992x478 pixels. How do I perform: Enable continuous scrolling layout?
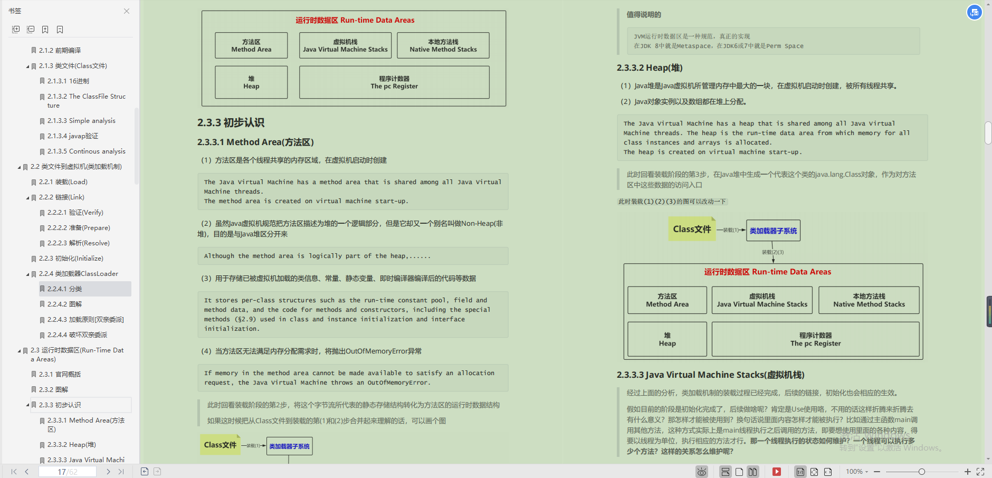coord(726,472)
